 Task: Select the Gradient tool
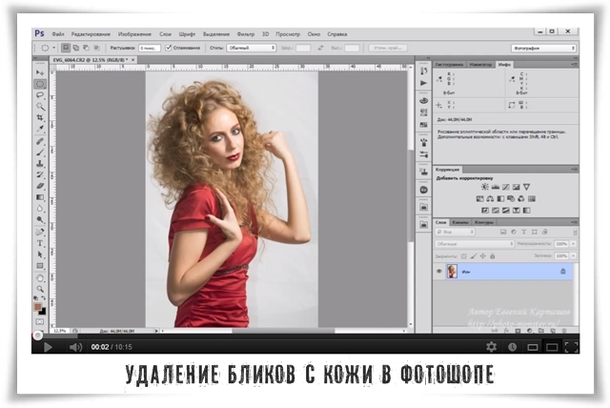(40, 197)
